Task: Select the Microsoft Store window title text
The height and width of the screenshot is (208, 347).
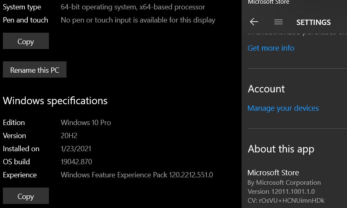Action: pyautogui.click(x=268, y=2)
